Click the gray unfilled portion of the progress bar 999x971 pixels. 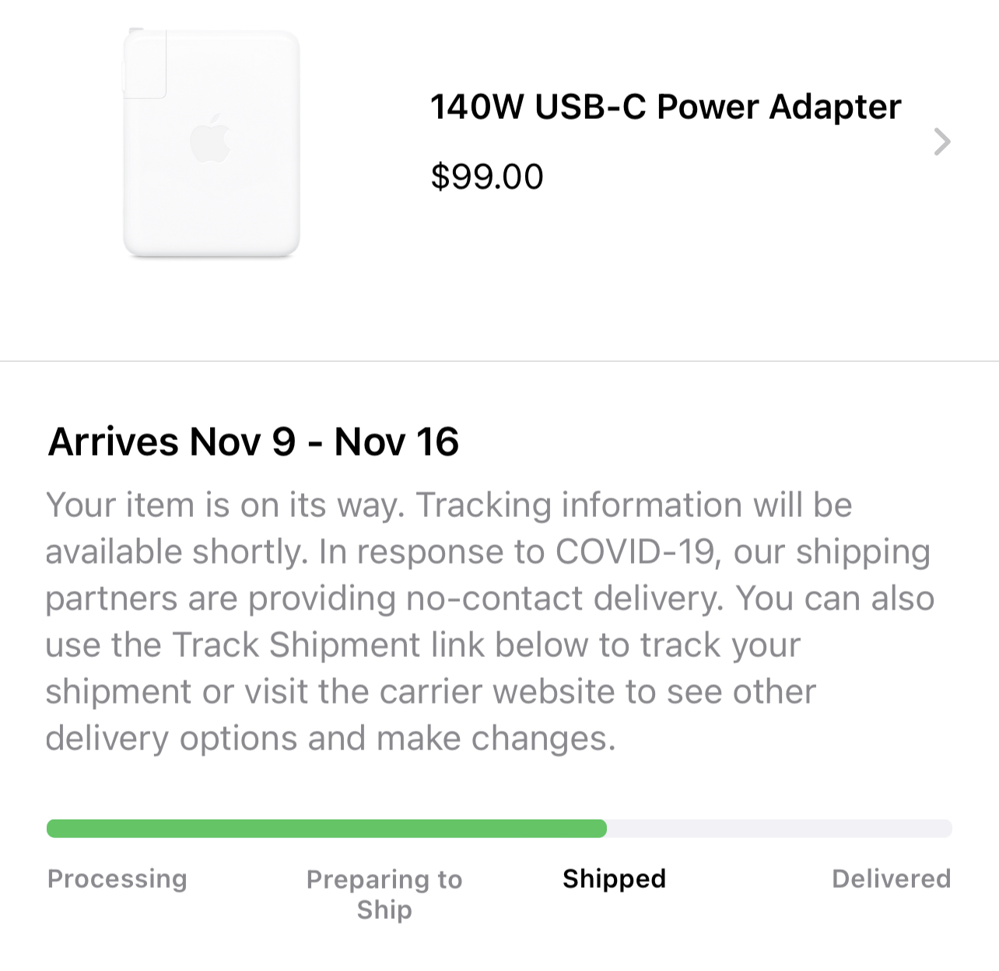pos(778,829)
